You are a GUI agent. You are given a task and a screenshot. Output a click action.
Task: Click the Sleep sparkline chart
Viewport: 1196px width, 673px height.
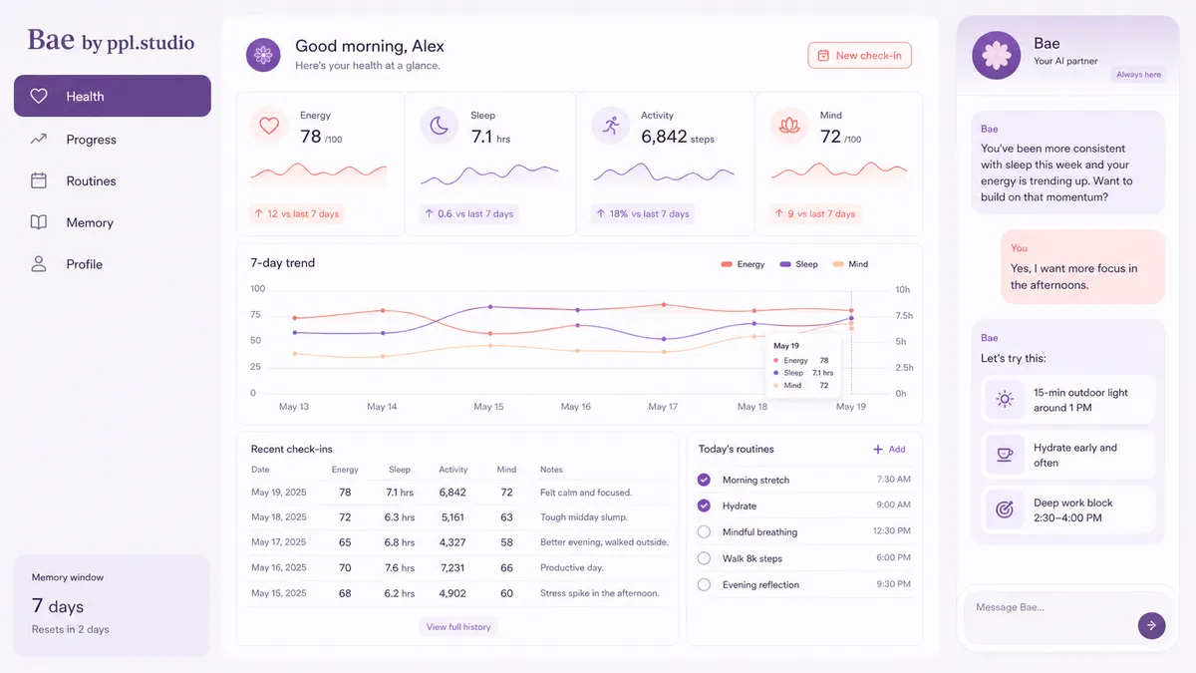pos(490,176)
